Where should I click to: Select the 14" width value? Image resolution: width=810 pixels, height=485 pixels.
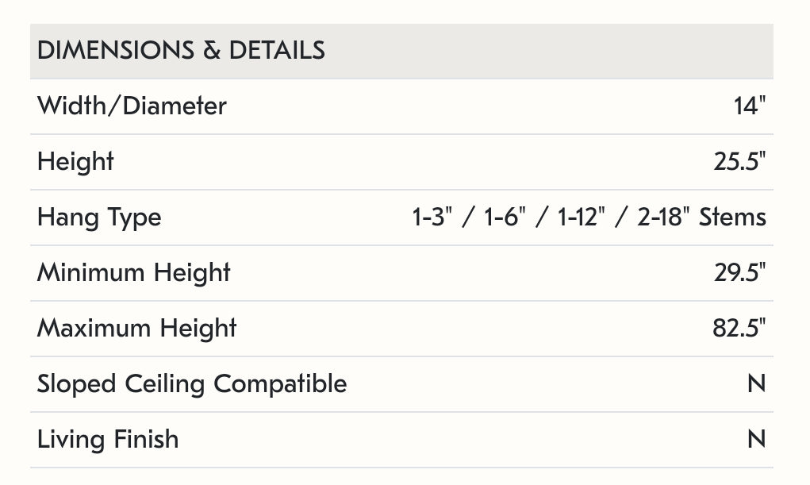[750, 106]
